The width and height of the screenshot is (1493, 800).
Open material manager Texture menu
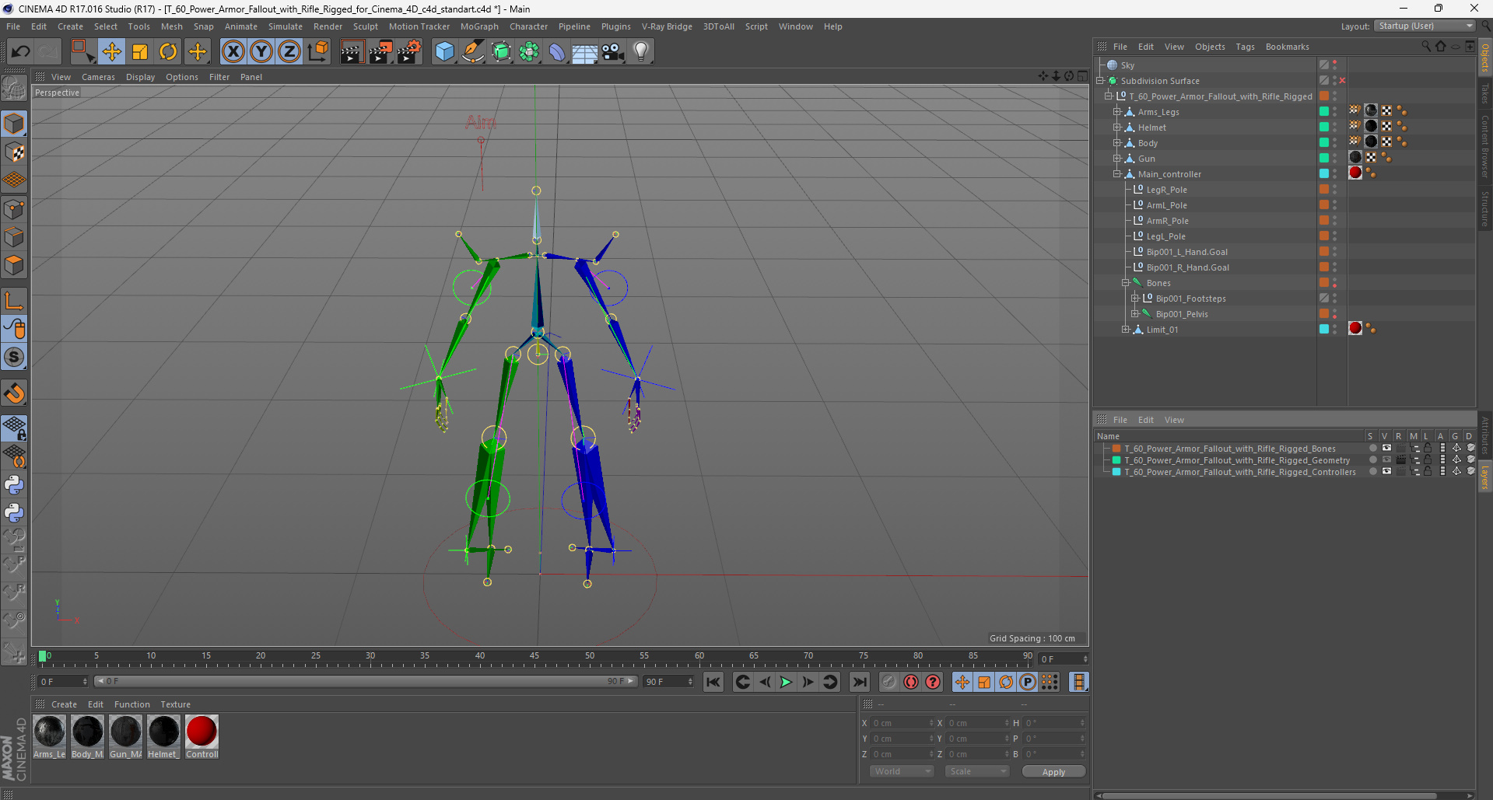(x=175, y=704)
